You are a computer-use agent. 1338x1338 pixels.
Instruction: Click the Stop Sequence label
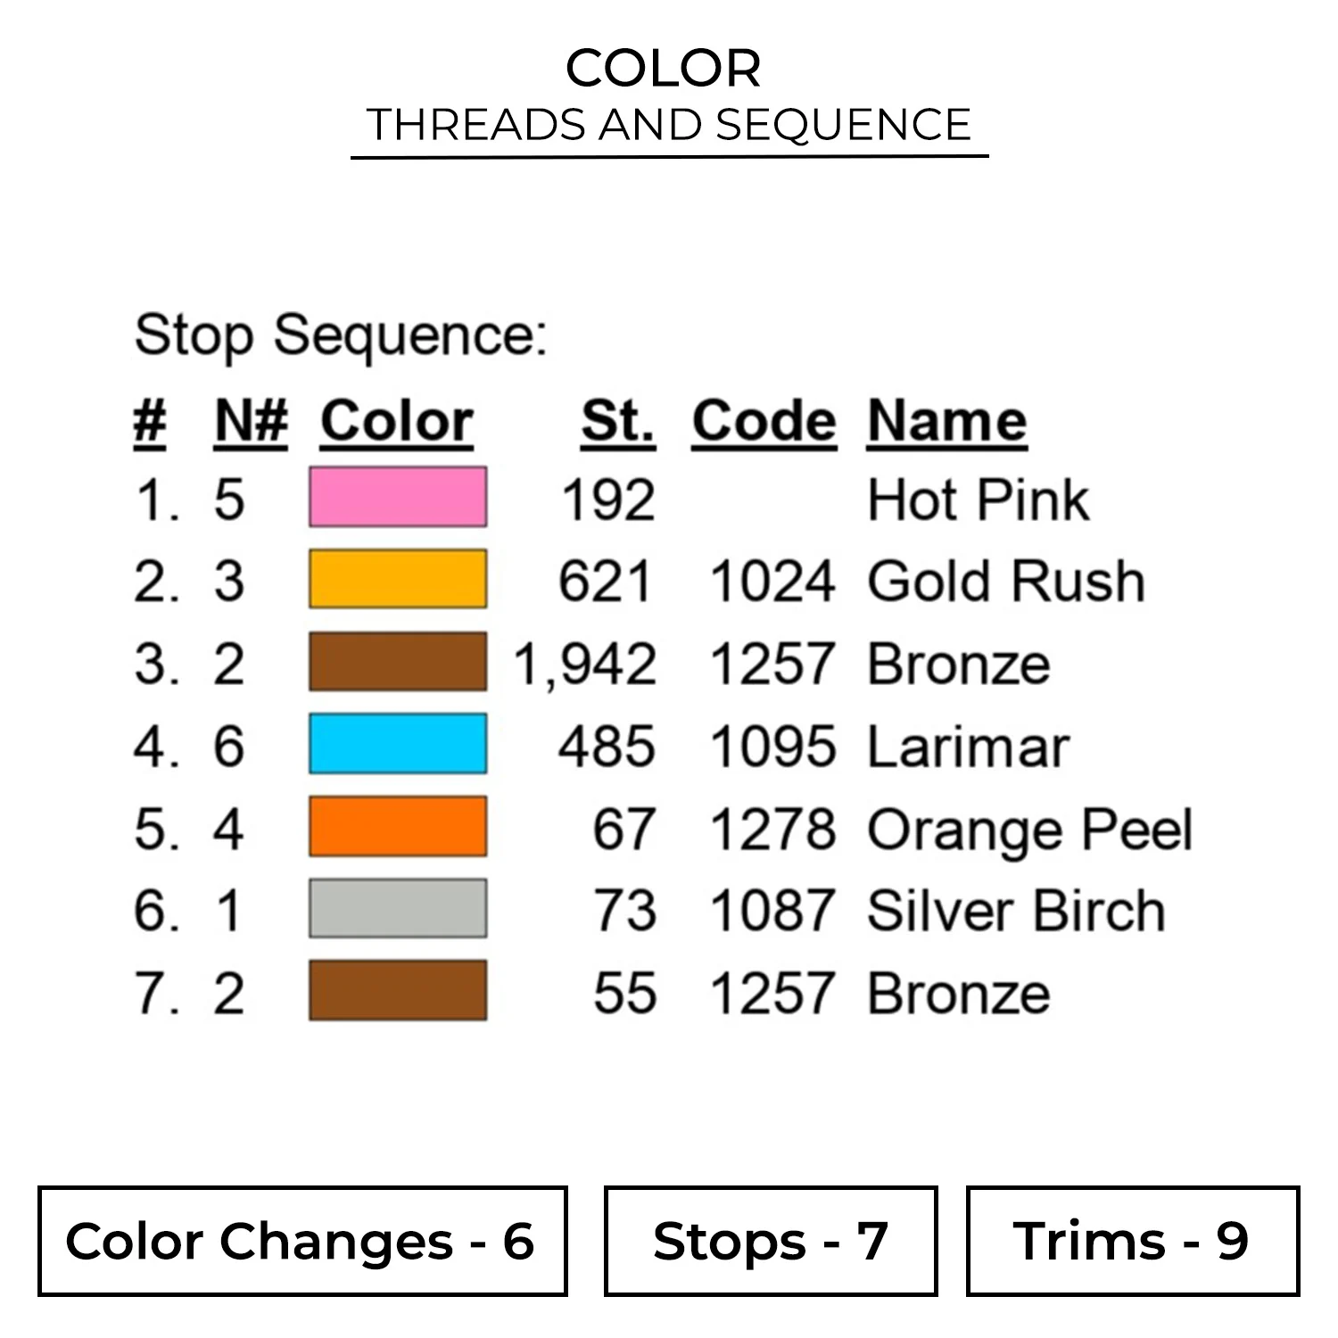[x=341, y=336]
